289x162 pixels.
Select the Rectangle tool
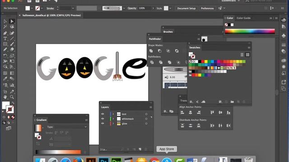coord(5,44)
